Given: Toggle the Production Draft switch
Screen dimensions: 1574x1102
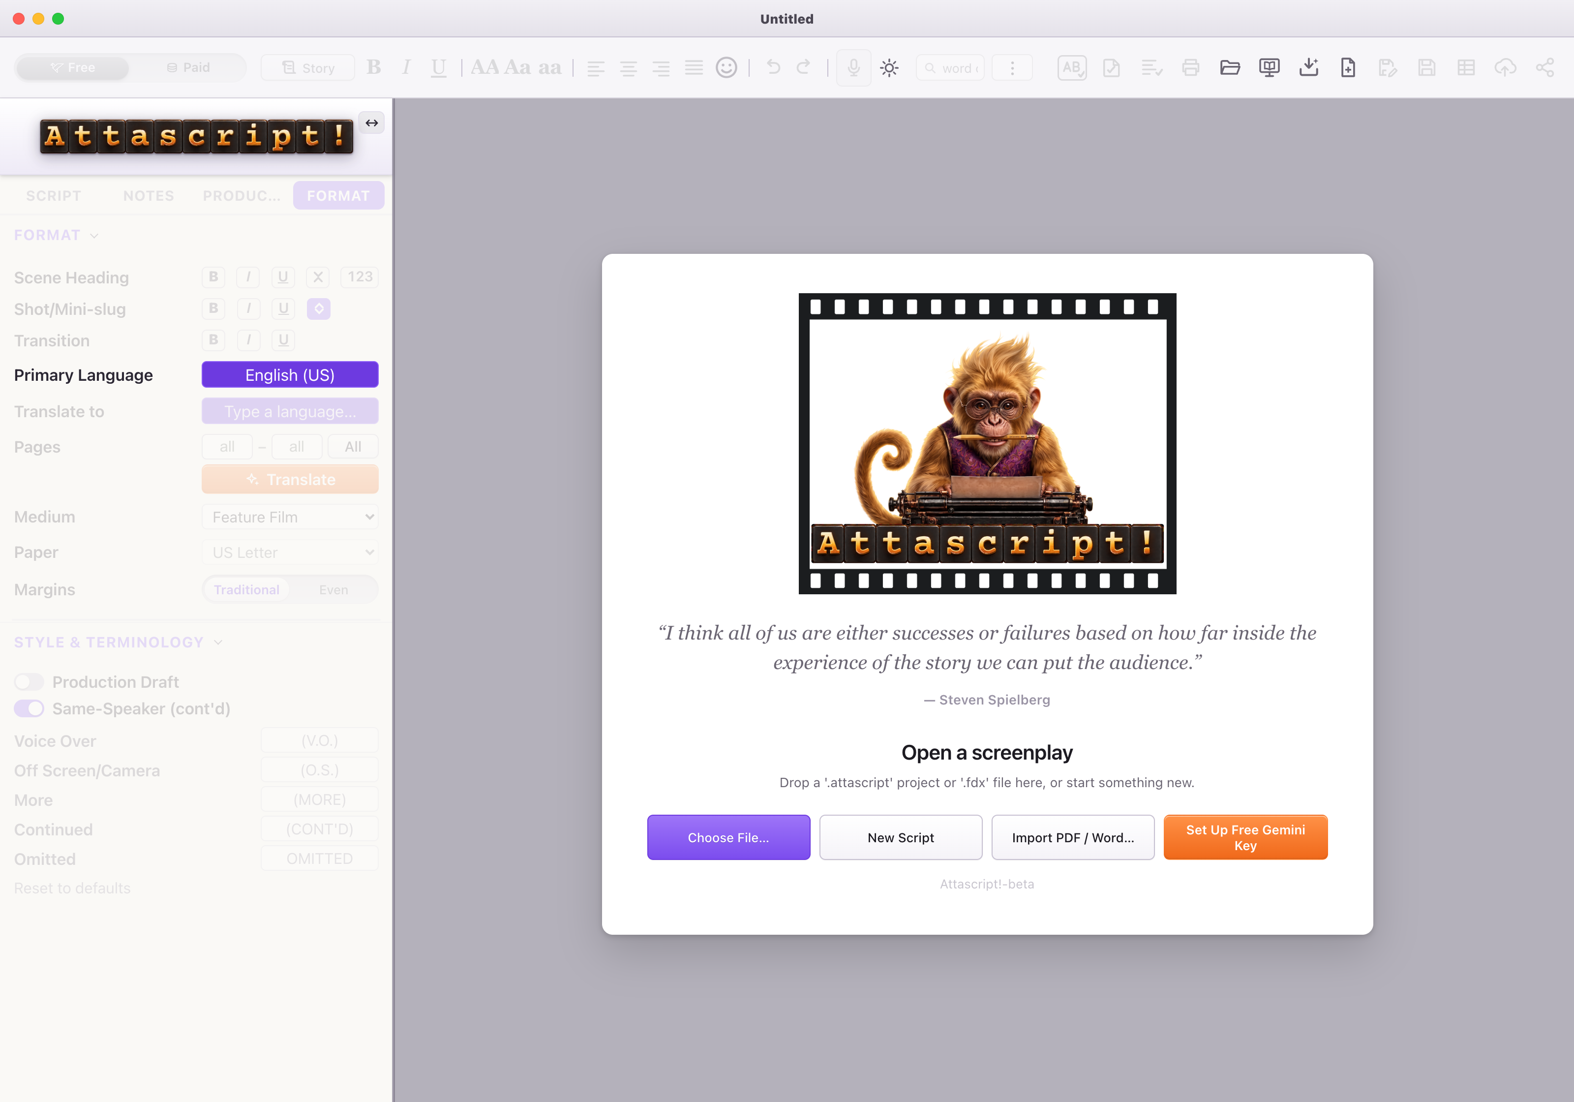Looking at the screenshot, I should [29, 682].
